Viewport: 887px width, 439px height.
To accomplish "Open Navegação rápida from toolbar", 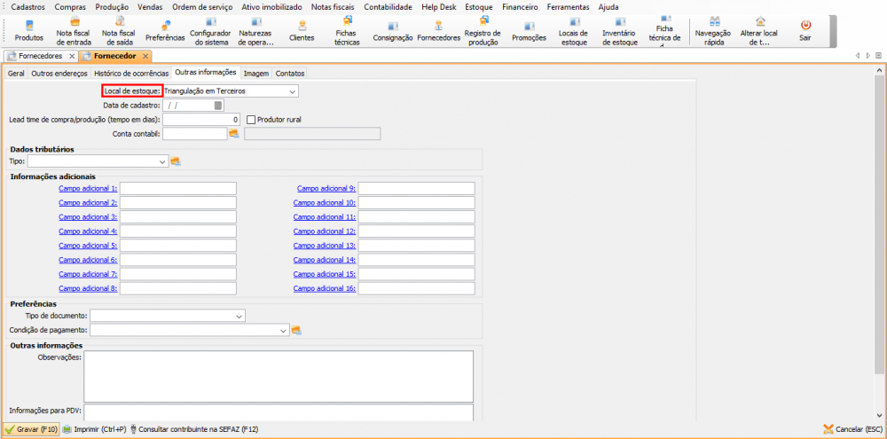I will coord(713,29).
